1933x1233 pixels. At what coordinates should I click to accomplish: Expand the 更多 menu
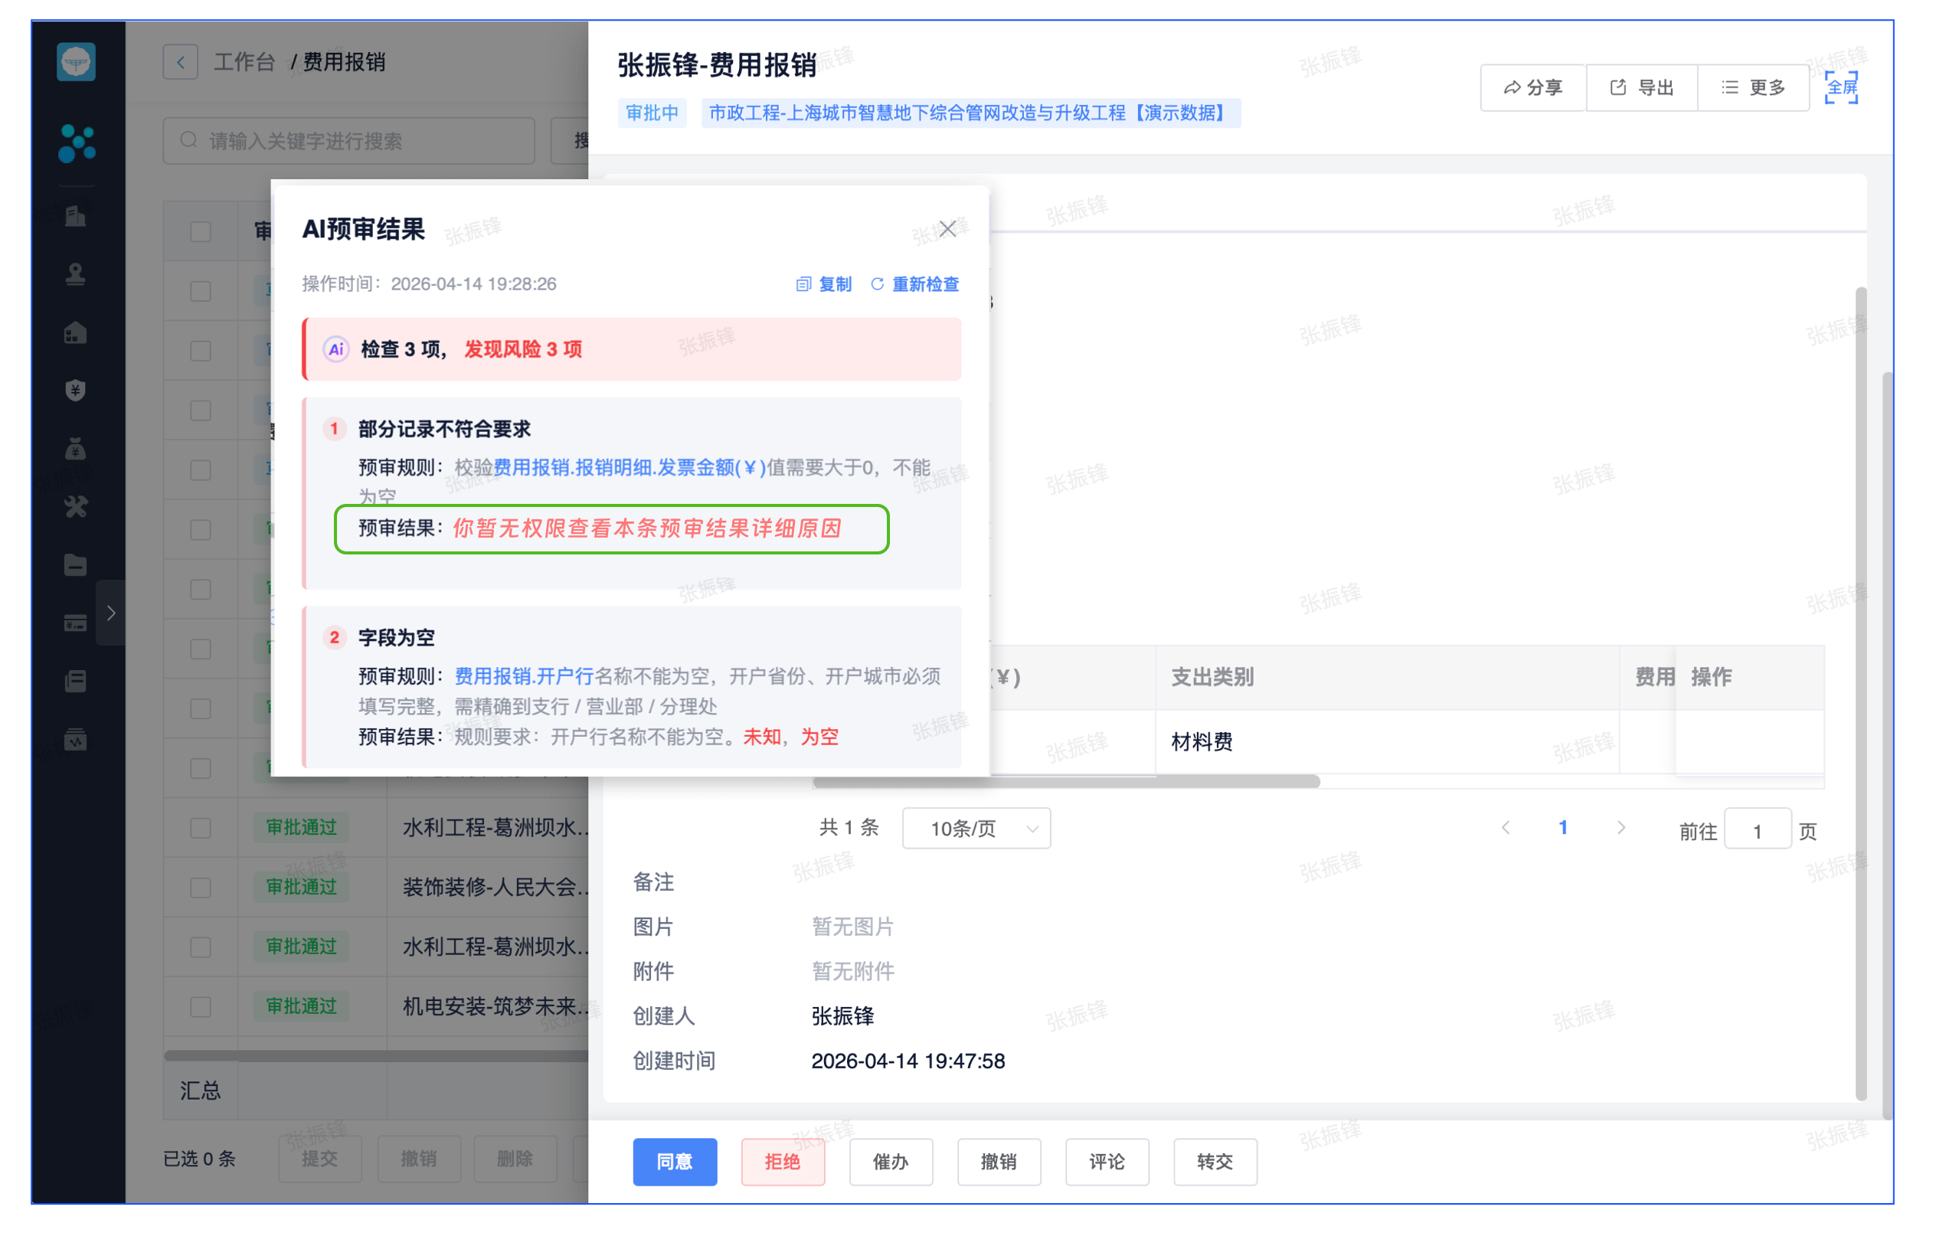[1753, 87]
